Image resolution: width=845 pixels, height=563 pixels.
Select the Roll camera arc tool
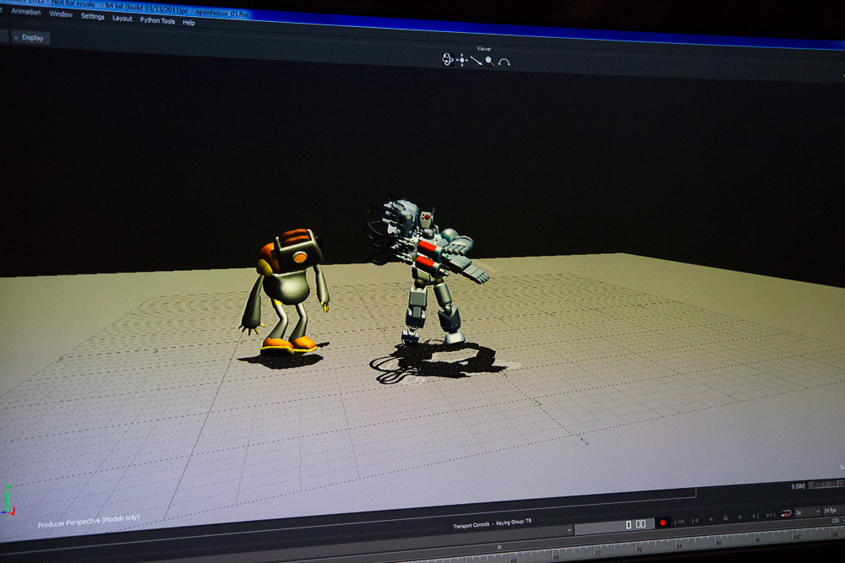(504, 62)
